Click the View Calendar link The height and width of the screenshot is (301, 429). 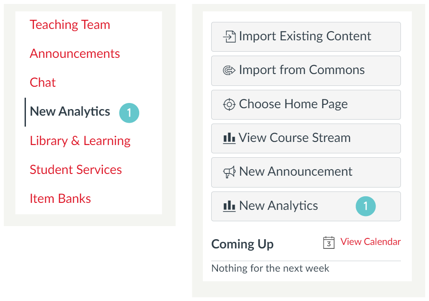point(371,242)
